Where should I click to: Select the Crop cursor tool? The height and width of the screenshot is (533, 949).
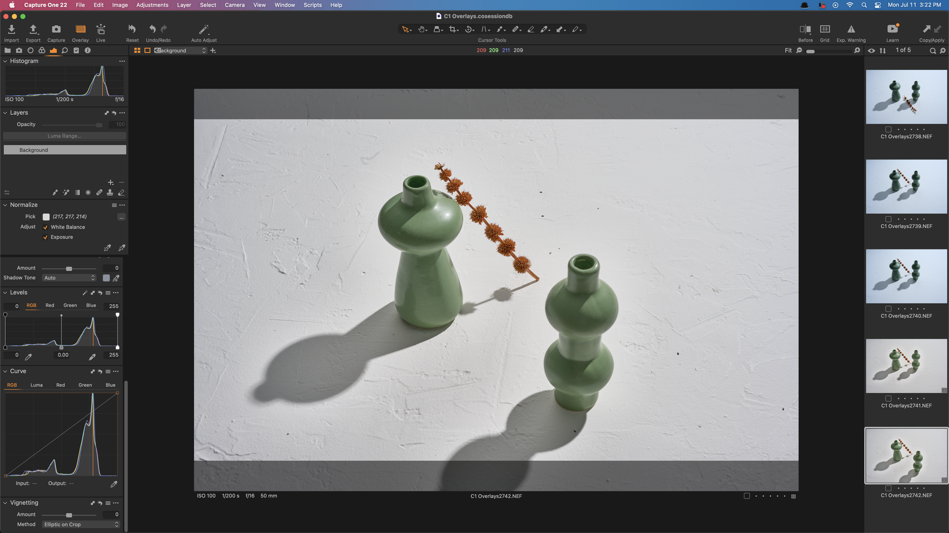click(x=452, y=29)
